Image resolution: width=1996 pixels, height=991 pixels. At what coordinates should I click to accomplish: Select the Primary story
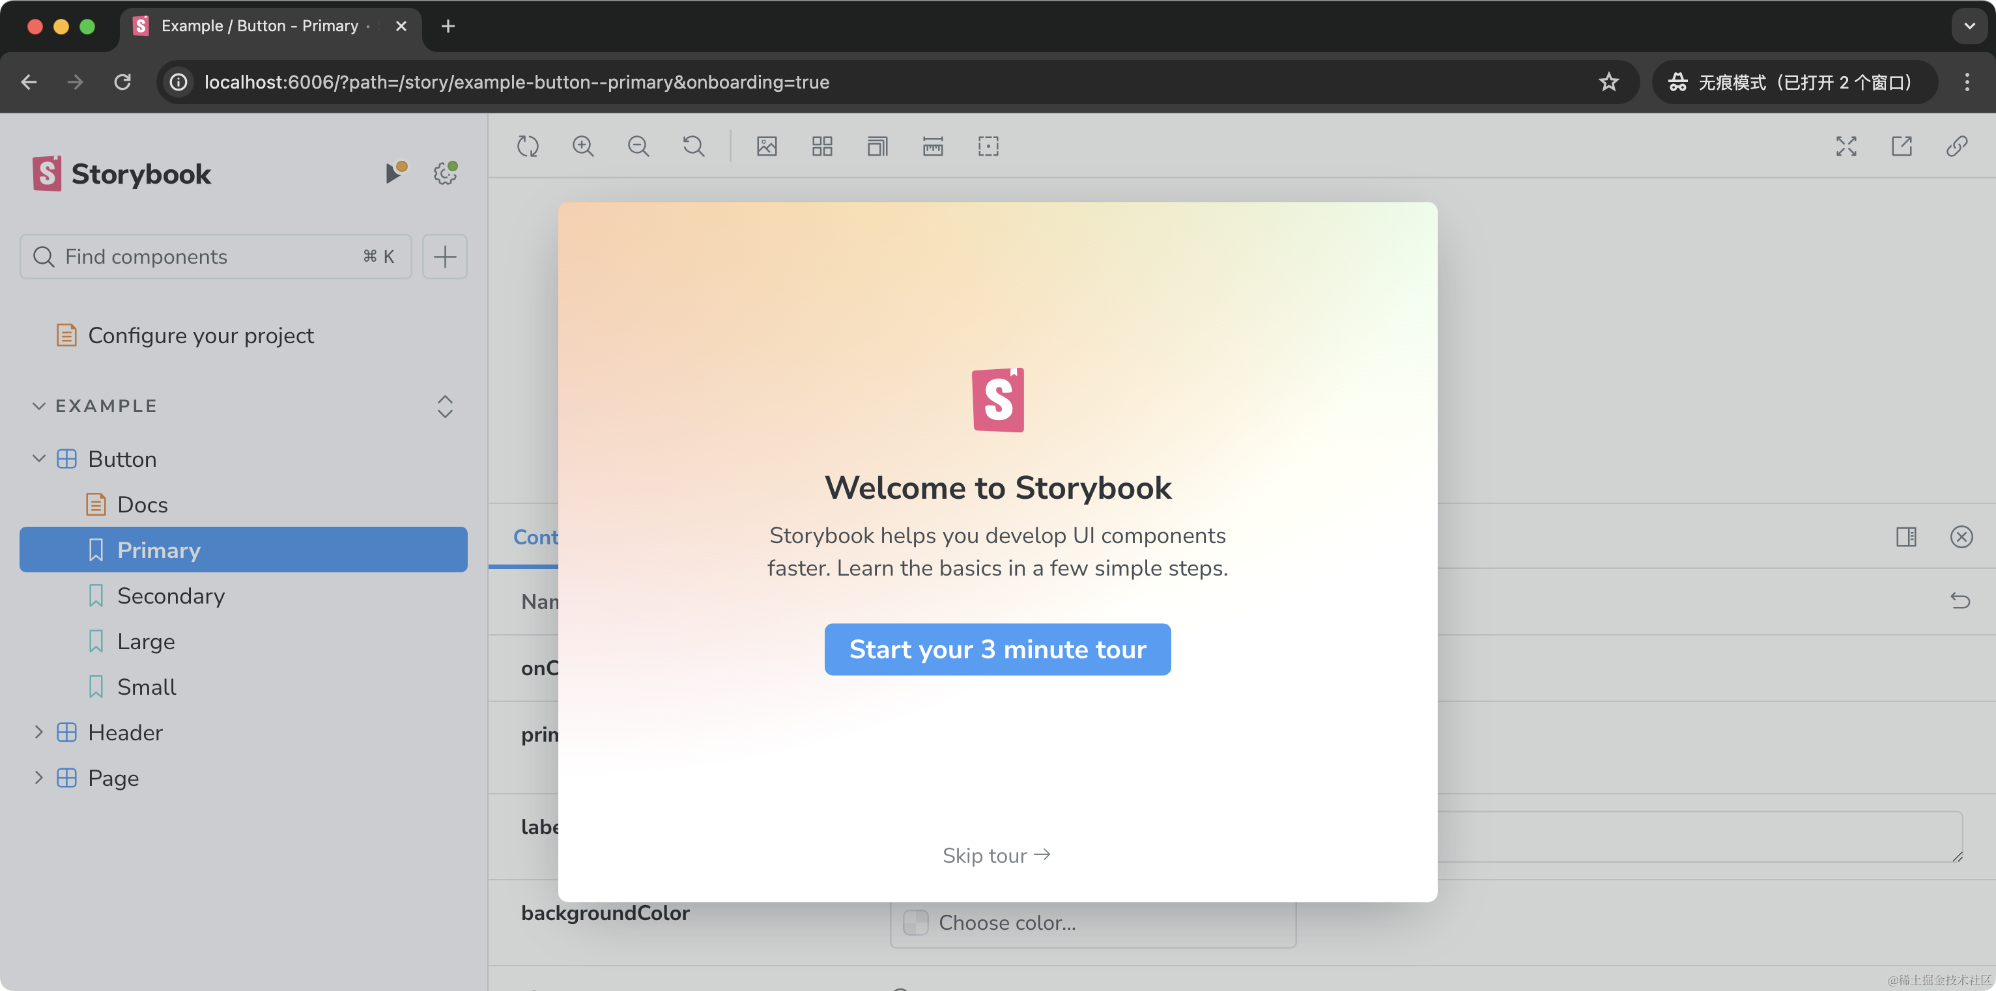click(243, 550)
